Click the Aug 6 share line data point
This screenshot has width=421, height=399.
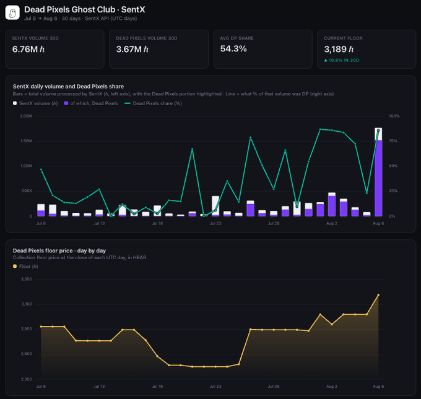(x=378, y=130)
